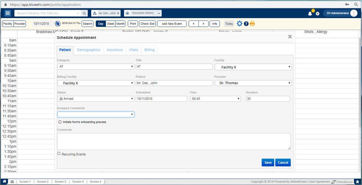Click the patient search magnifier icon
Image resolution: width=362 pixels, height=185 pixels.
(85, 13)
